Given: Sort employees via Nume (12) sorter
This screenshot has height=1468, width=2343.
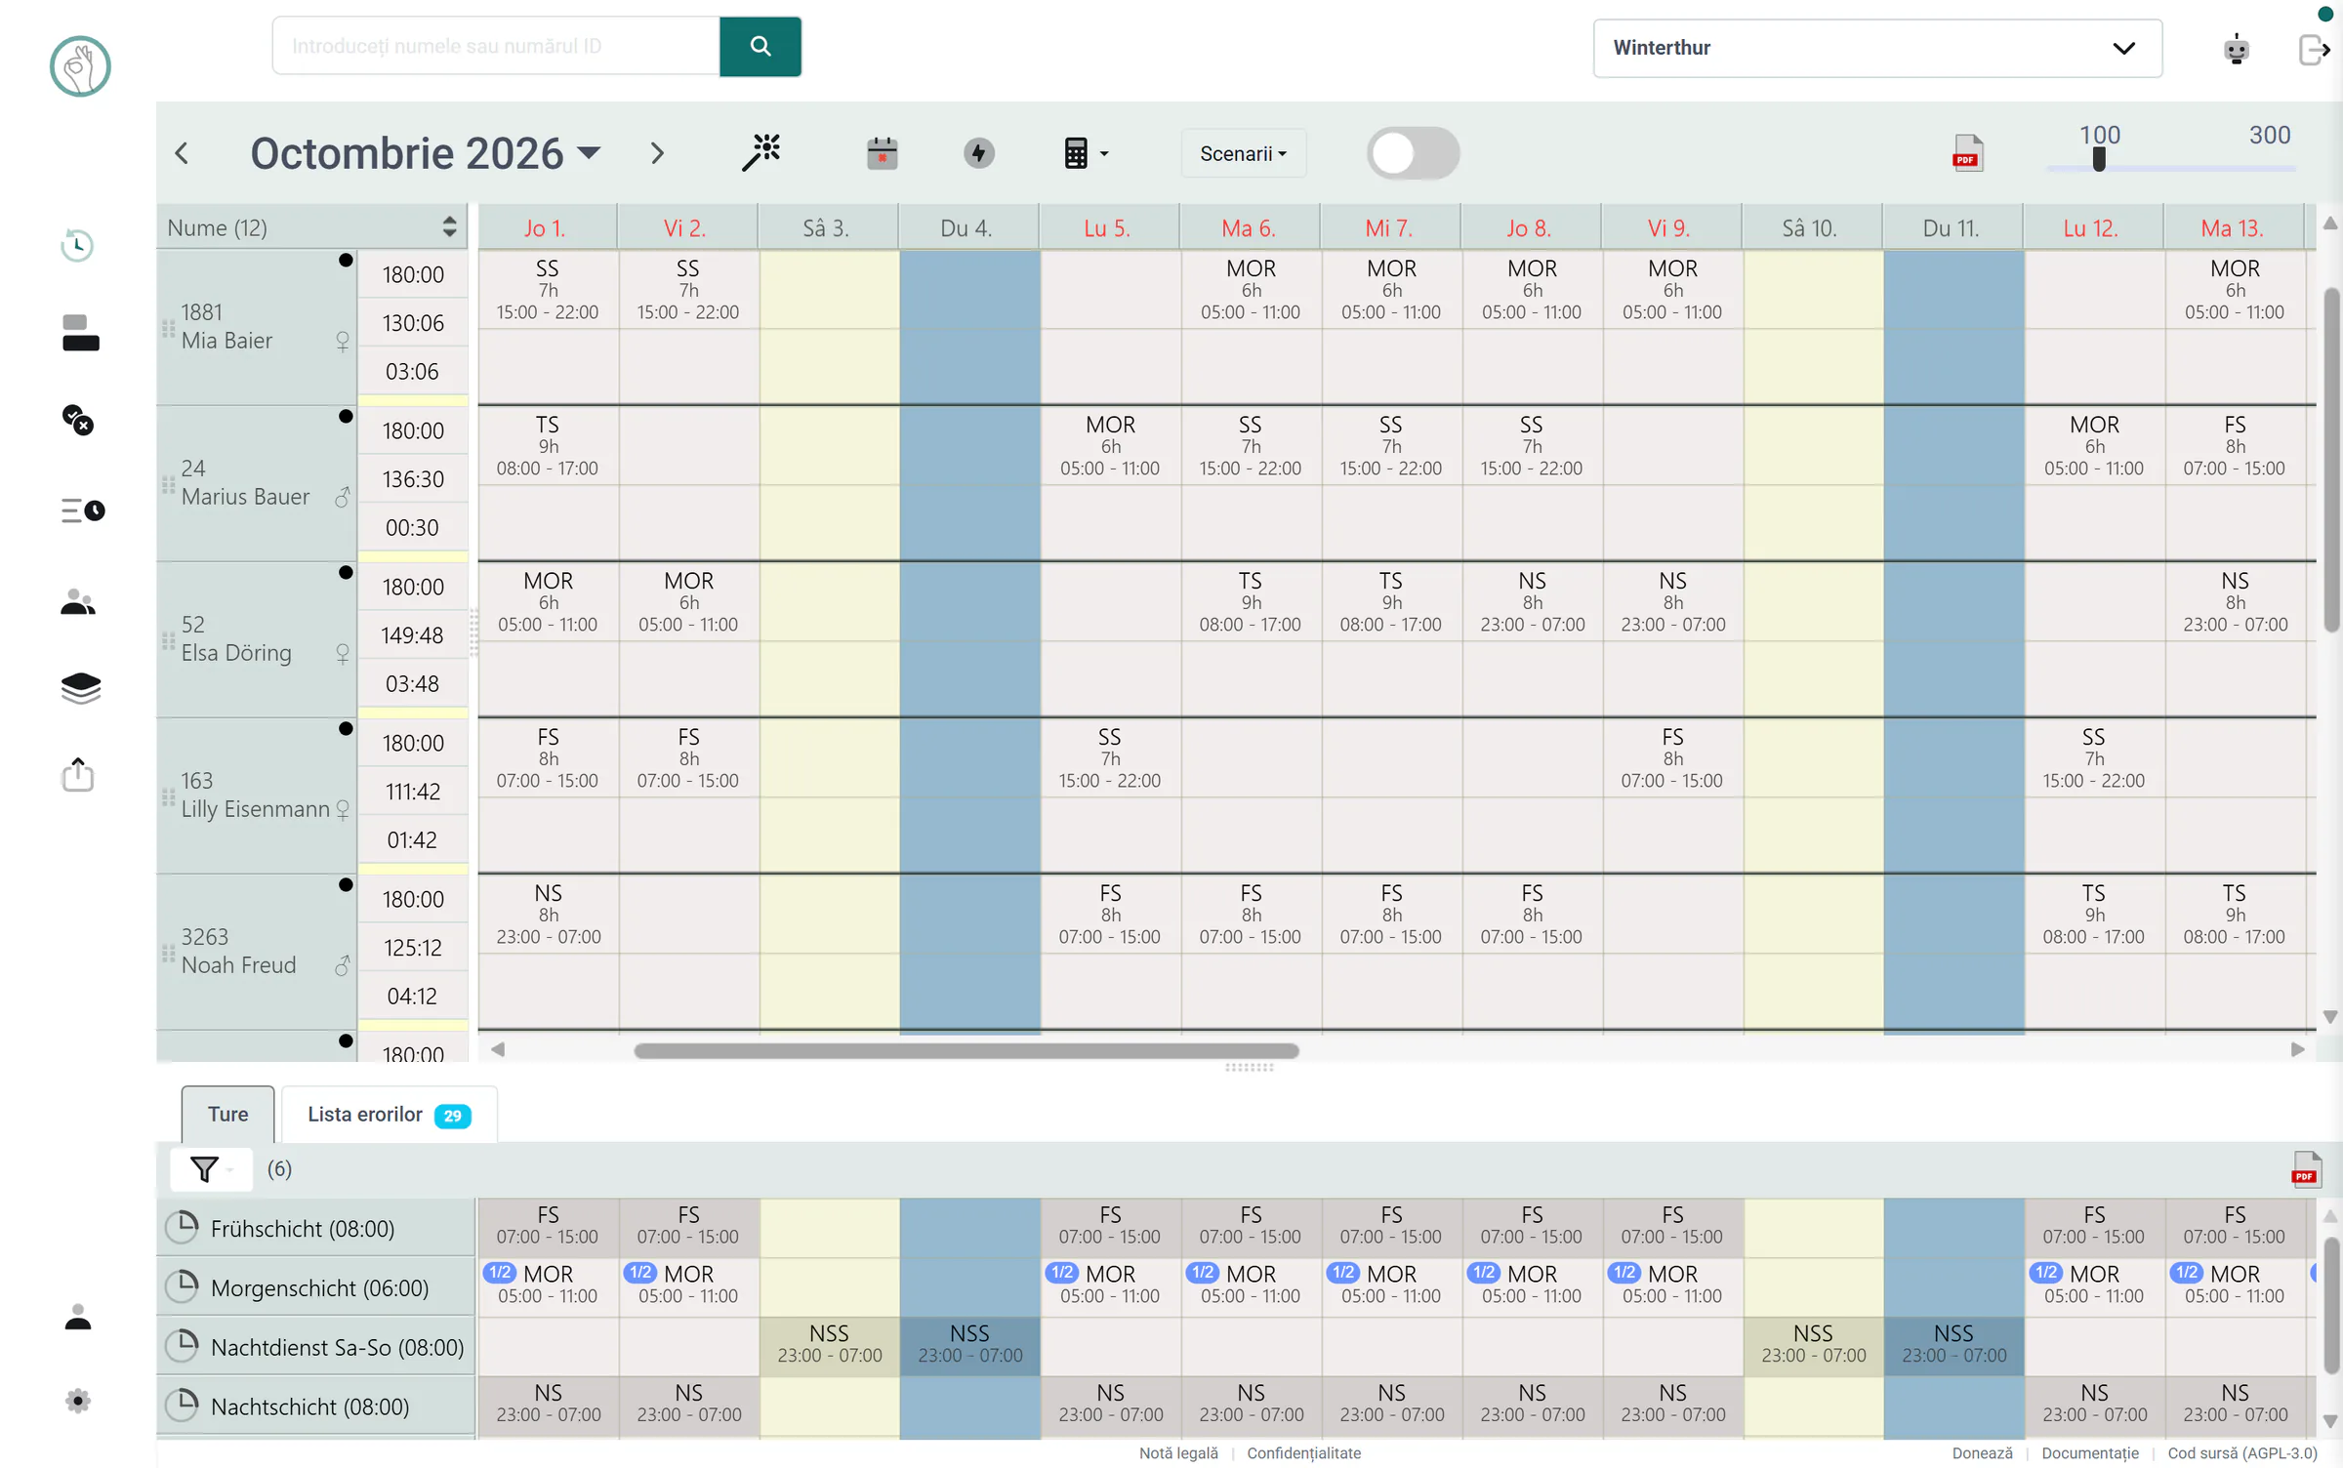Looking at the screenshot, I should tap(449, 226).
